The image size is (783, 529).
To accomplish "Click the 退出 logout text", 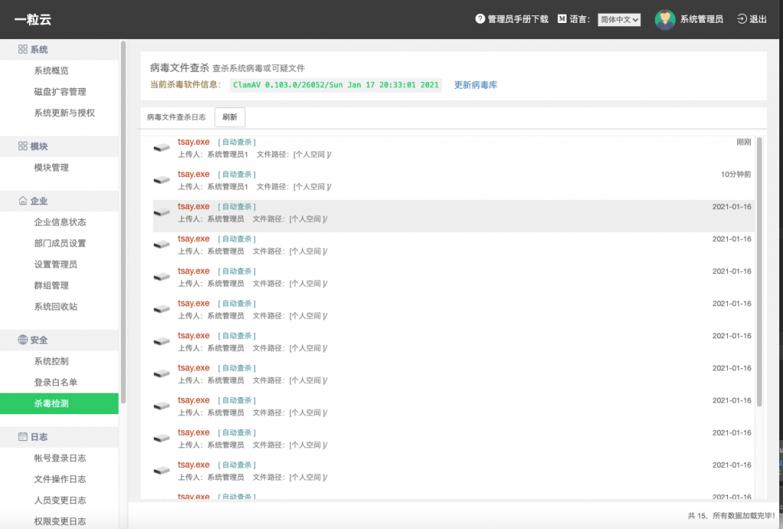I will click(x=758, y=19).
